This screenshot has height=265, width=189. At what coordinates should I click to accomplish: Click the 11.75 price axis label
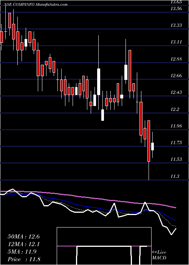pyautogui.click(x=177, y=143)
